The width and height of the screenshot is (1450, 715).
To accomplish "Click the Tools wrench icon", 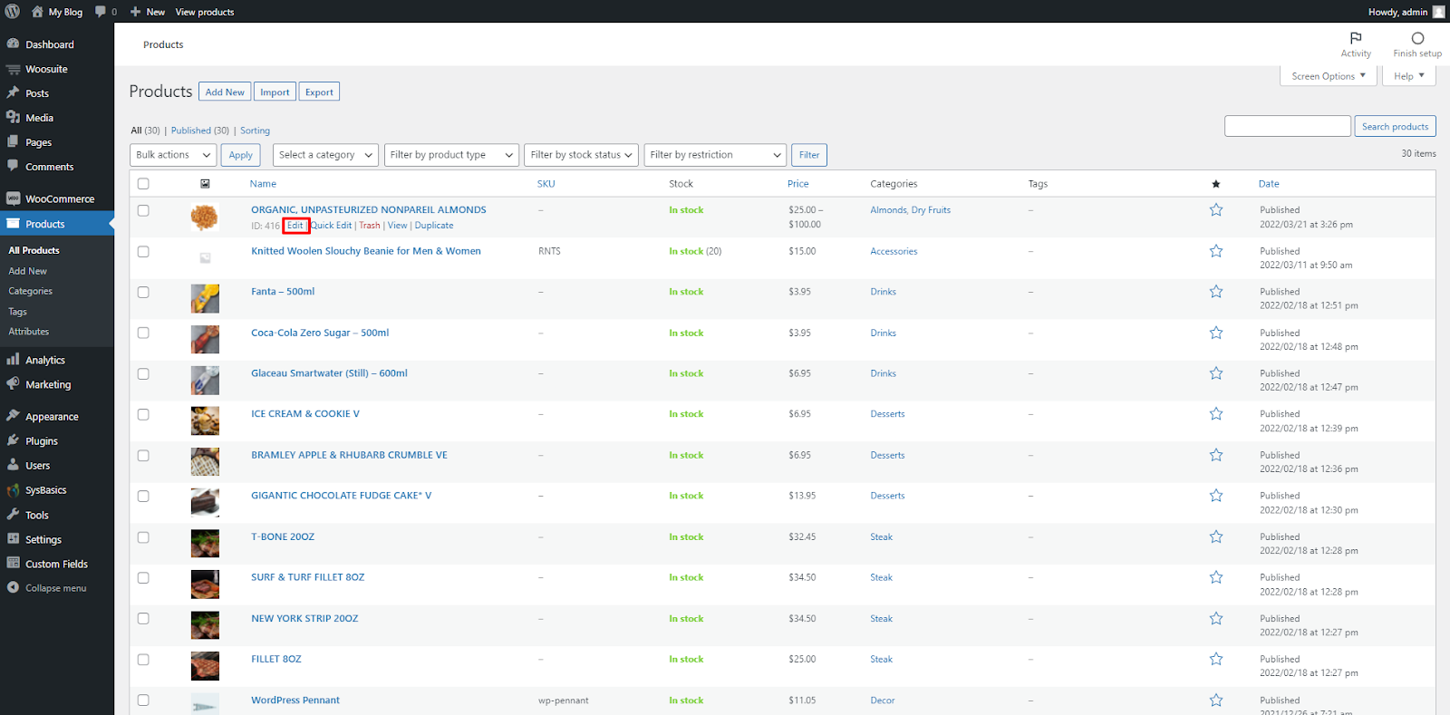I will click(x=13, y=514).
